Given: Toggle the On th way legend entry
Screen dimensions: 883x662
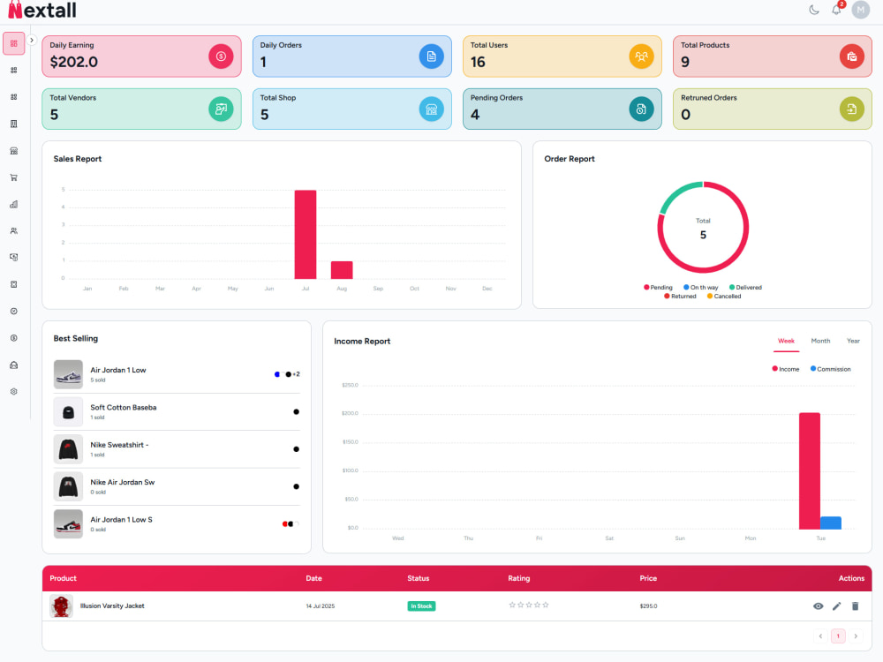Looking at the screenshot, I should (701, 287).
